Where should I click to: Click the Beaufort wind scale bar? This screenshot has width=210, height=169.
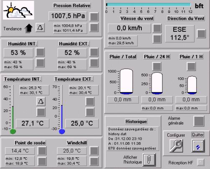pyautogui.click(x=149, y=5)
